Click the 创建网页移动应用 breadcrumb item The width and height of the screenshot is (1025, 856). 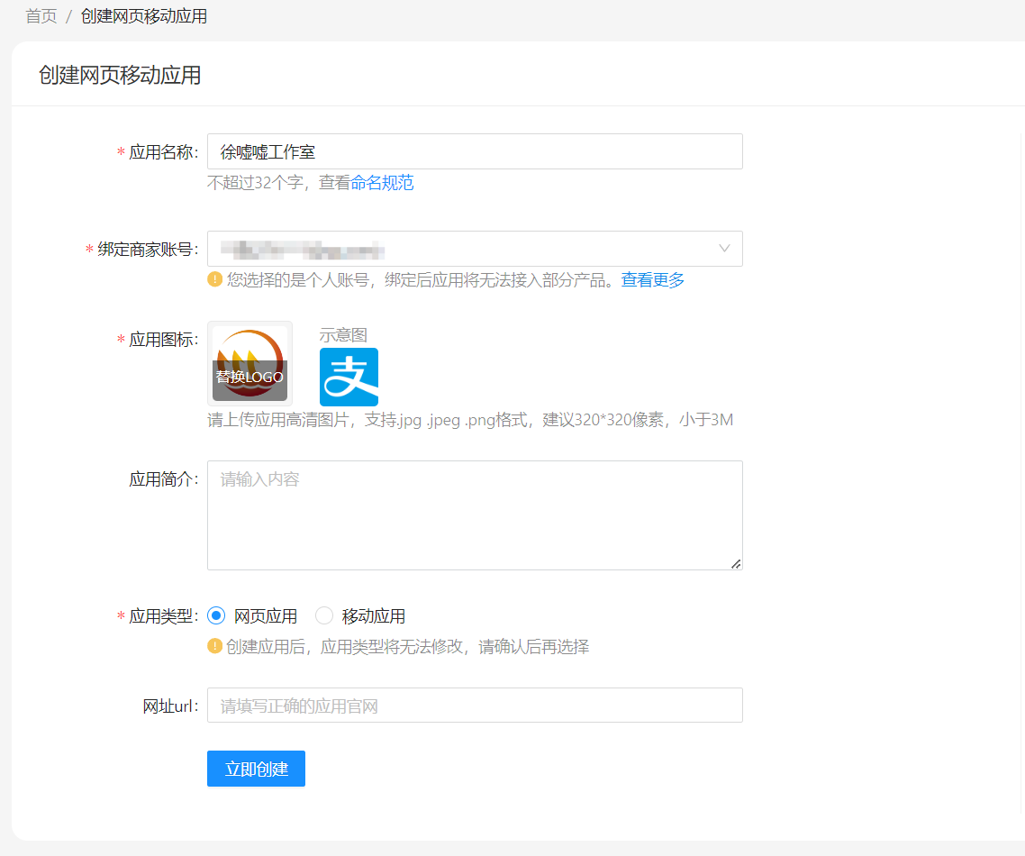143,16
